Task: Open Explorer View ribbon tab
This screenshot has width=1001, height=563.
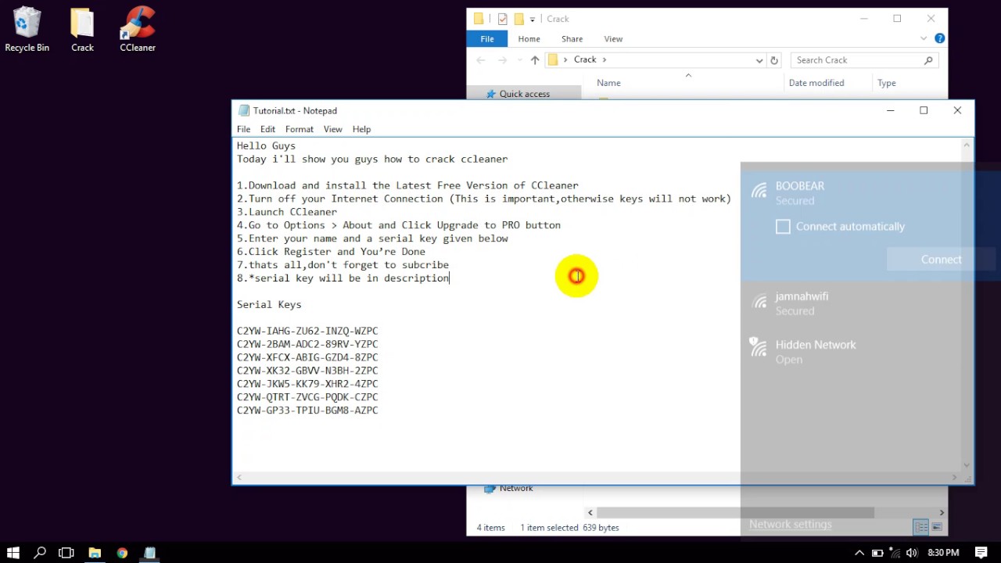Action: tap(613, 39)
